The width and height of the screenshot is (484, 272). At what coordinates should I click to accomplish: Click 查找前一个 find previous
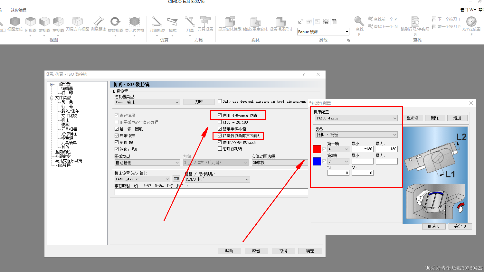point(382,19)
